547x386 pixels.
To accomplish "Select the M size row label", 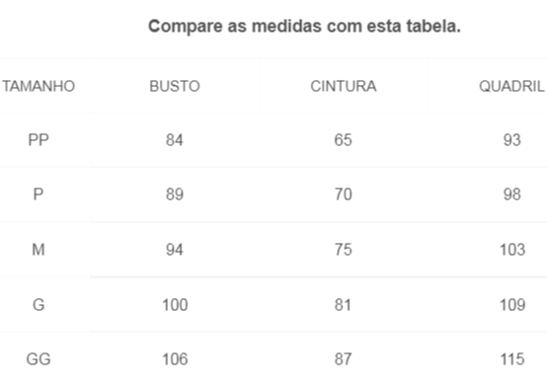I will [x=39, y=250].
